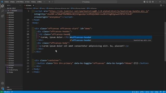This screenshot has width=166, height=93.
Task: Open 015.html in the file tree
Action: point(14,47)
